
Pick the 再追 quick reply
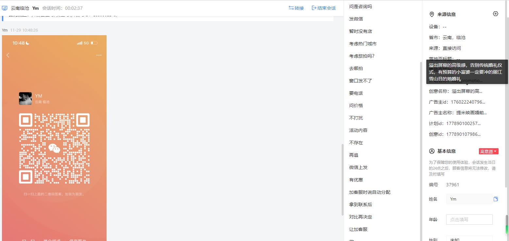tap(354, 155)
